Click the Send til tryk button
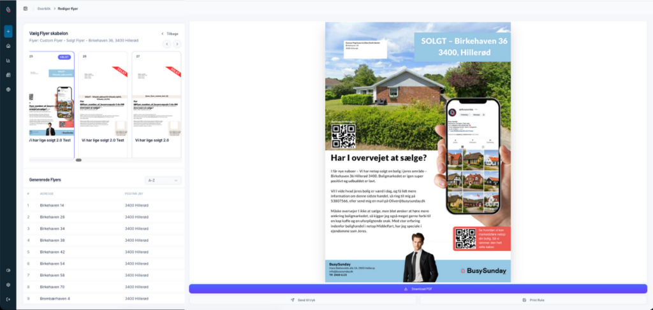653x310 pixels. coord(302,299)
